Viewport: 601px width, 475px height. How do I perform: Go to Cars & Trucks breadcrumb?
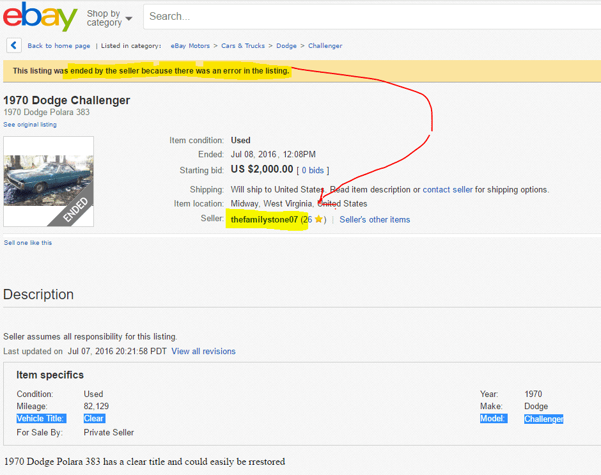(x=243, y=46)
